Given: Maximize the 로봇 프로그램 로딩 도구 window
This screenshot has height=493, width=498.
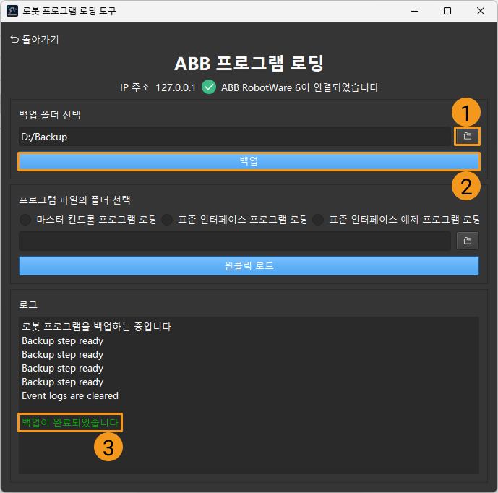Looking at the screenshot, I should point(447,11).
